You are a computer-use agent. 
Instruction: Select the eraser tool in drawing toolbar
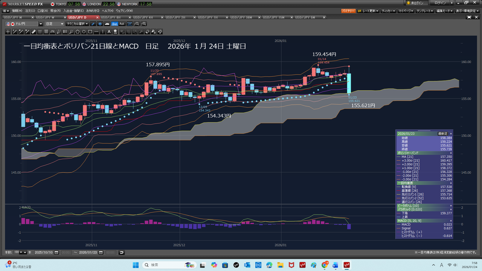[147, 32]
